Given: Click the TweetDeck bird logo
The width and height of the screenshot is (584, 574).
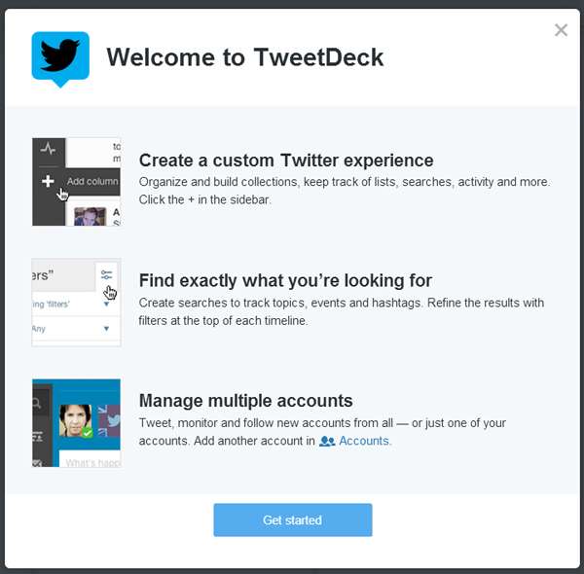Looking at the screenshot, I should pos(60,57).
